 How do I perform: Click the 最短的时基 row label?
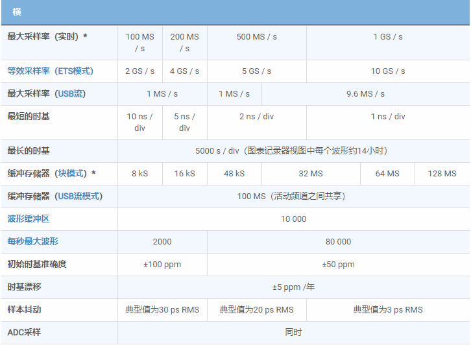(28, 116)
